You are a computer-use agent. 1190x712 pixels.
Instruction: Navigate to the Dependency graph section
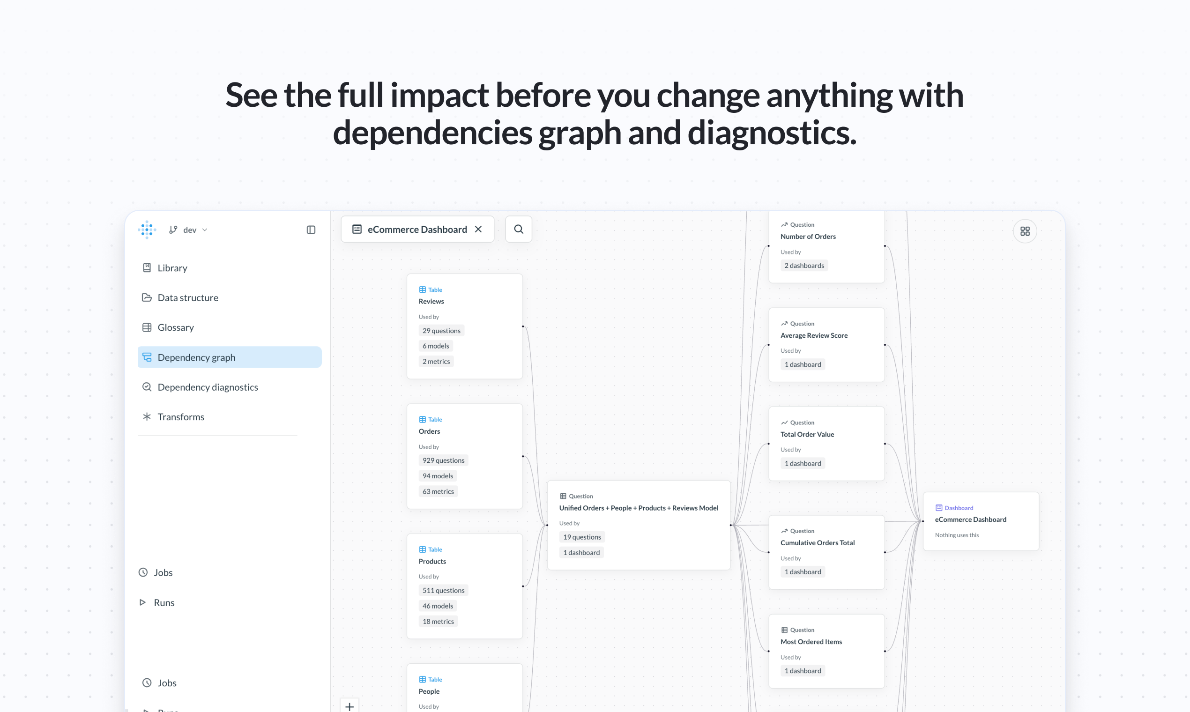click(x=196, y=357)
